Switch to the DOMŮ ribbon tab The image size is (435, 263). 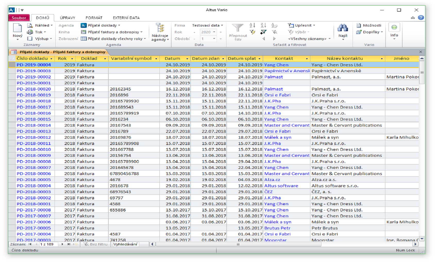click(42, 18)
